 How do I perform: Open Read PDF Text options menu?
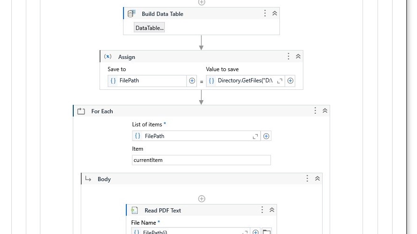pyautogui.click(x=262, y=210)
